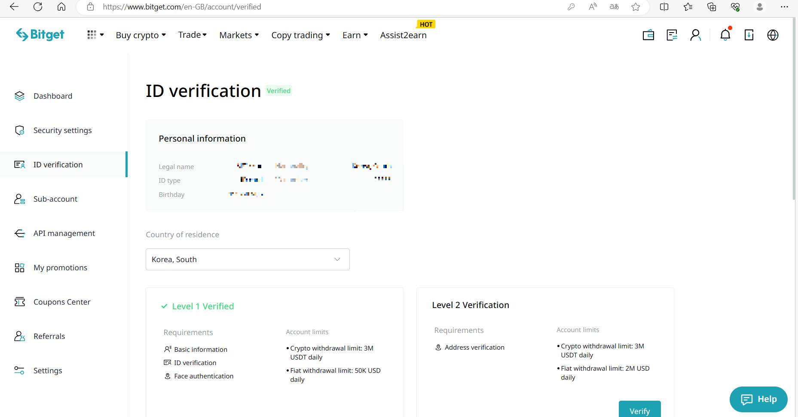The width and height of the screenshot is (798, 417).
Task: Select Coupons Center in sidebar
Action: point(62,302)
